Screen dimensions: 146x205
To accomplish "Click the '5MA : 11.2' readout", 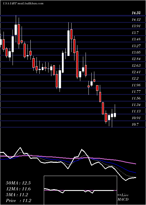I will click(17, 195).
